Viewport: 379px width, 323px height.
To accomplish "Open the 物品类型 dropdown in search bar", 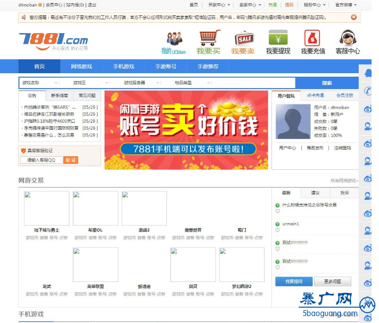I will coord(192,83).
